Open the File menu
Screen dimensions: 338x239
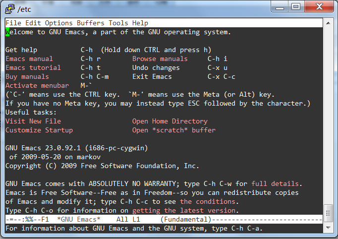(x=13, y=23)
